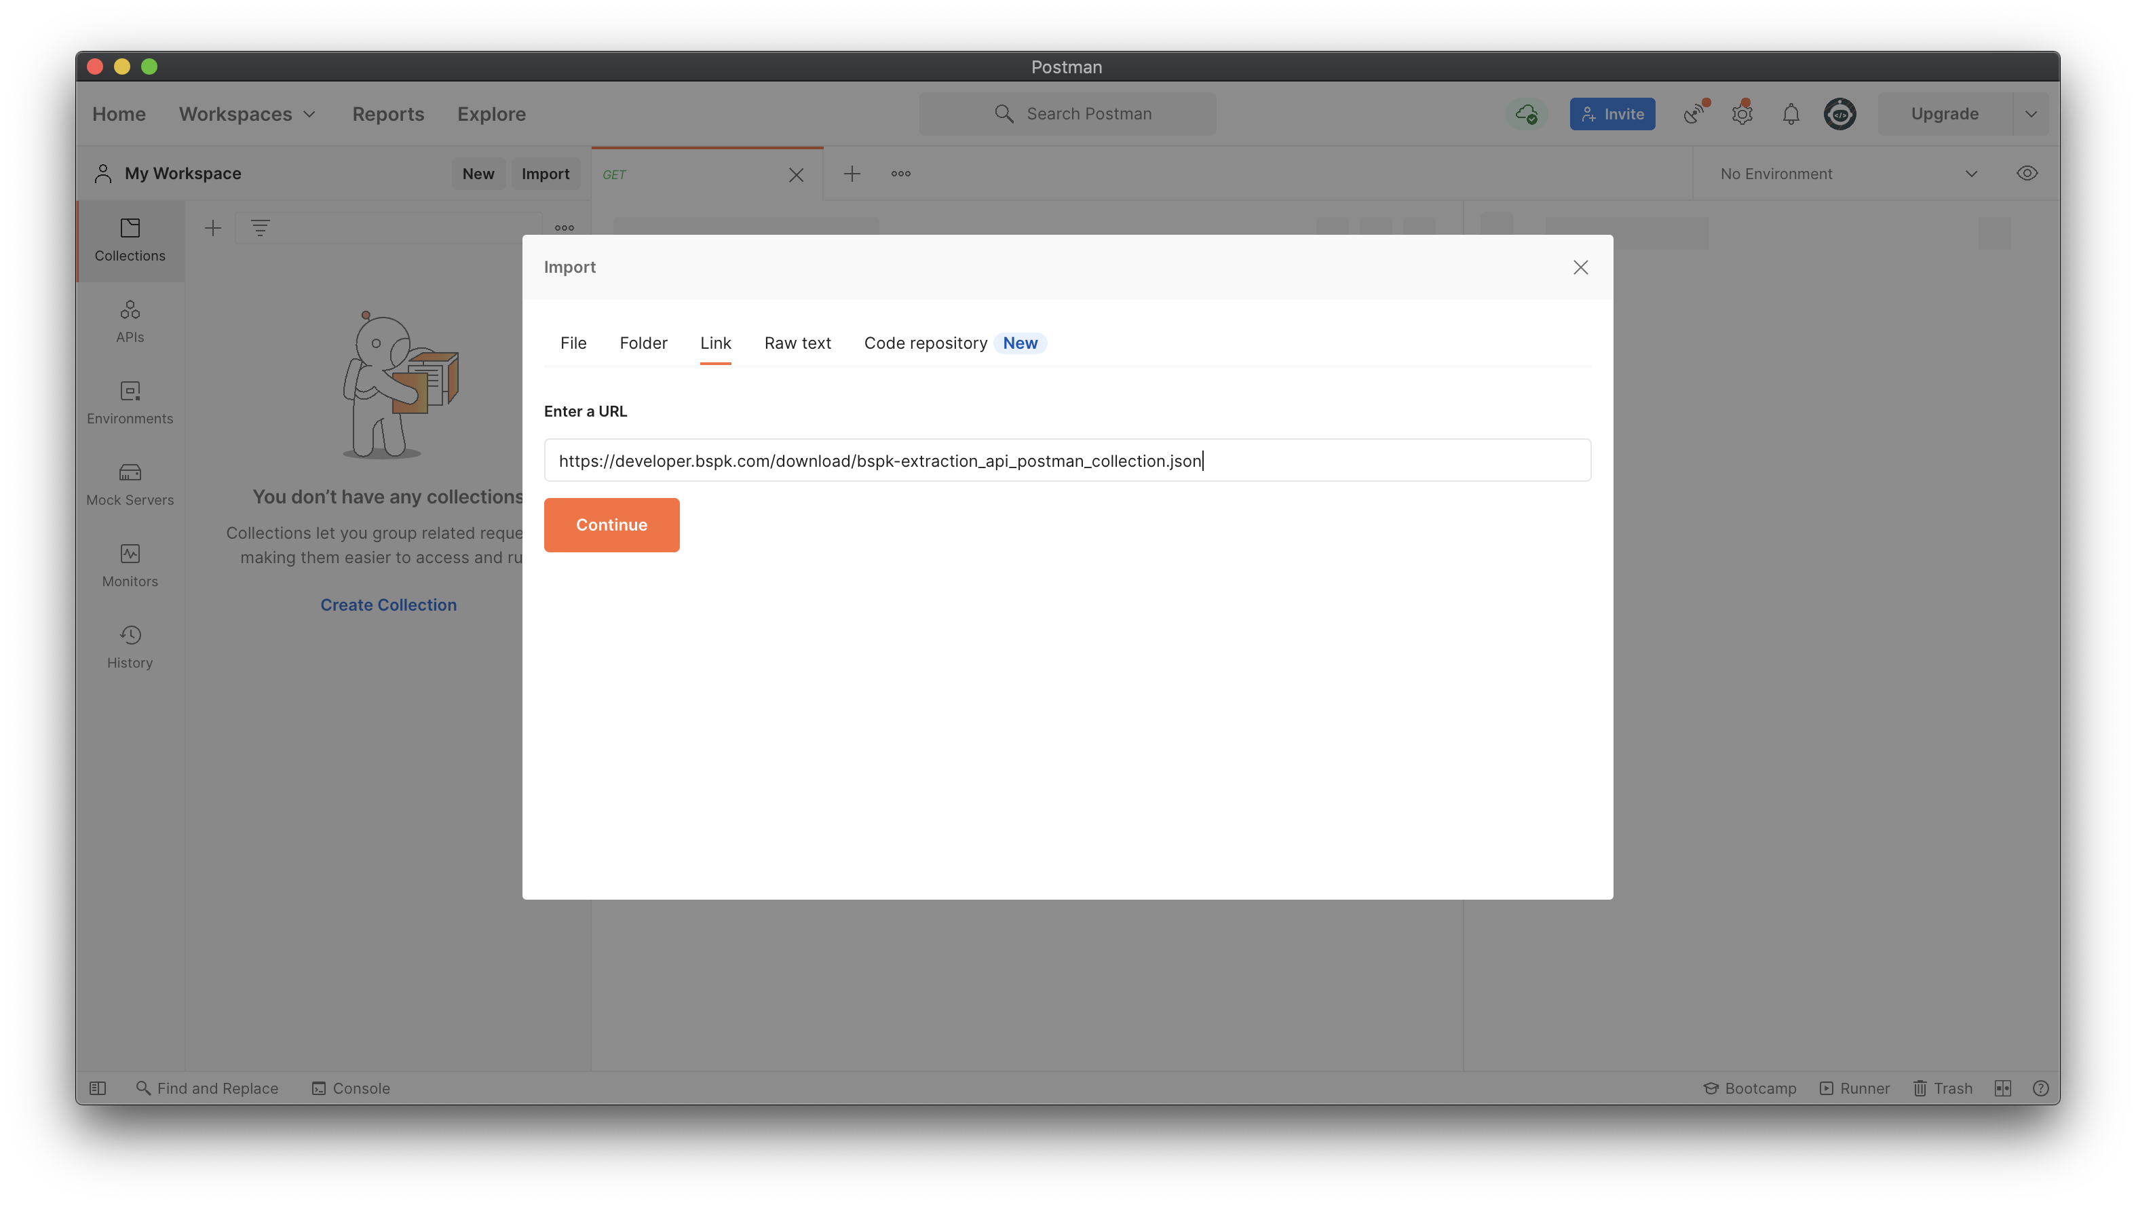The width and height of the screenshot is (2136, 1205).
Task: Open Find and Replace
Action: 208,1088
